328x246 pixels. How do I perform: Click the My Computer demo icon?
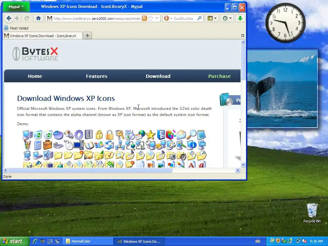pyautogui.click(x=28, y=135)
